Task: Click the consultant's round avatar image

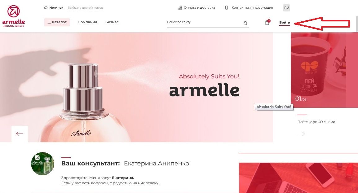Action: [42, 164]
